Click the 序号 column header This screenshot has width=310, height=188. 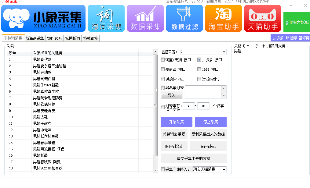[x=19, y=53]
